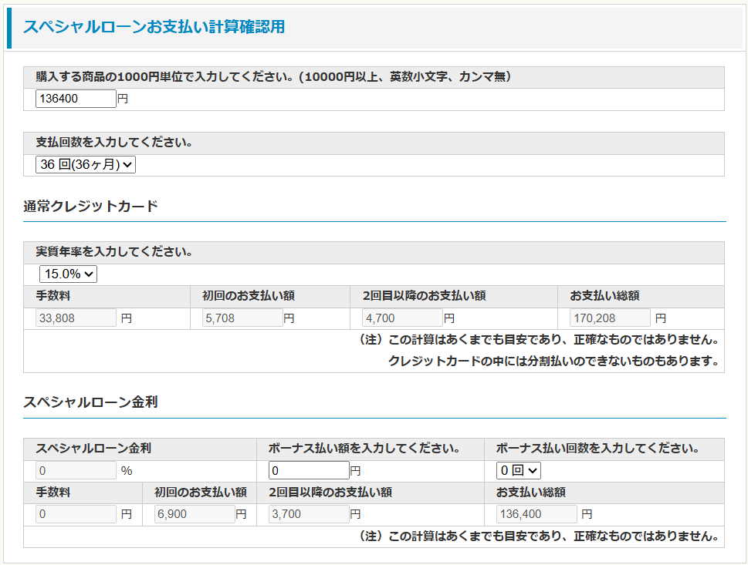The width and height of the screenshot is (748, 565).
Task: Click the note about クレジットカード分割払い
Action: [x=553, y=361]
